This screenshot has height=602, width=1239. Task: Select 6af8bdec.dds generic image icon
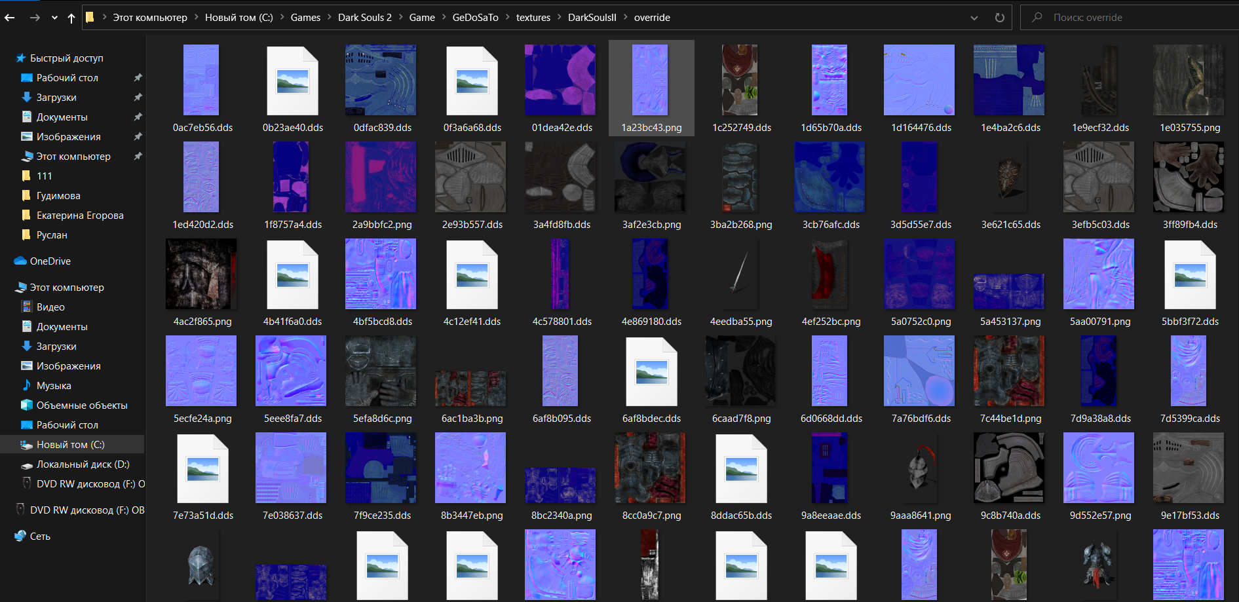pyautogui.click(x=652, y=372)
